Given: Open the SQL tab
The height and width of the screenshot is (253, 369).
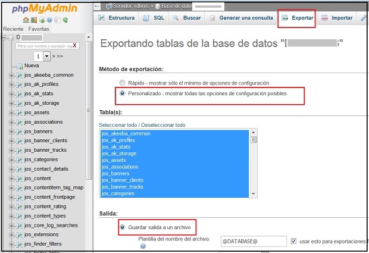Looking at the screenshot, I should (x=154, y=18).
